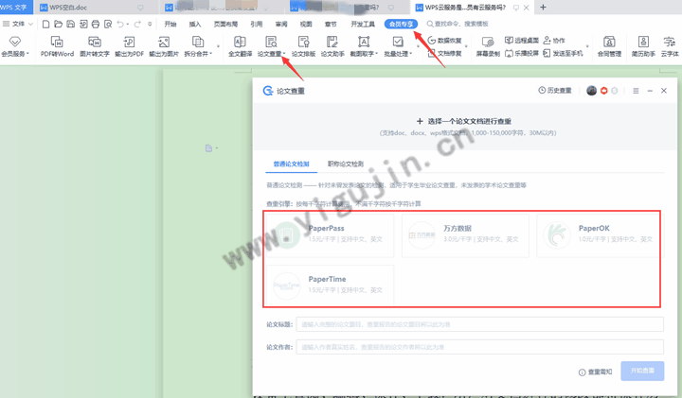
Task: Print the document from the quick toolbar
Action: click(x=96, y=24)
